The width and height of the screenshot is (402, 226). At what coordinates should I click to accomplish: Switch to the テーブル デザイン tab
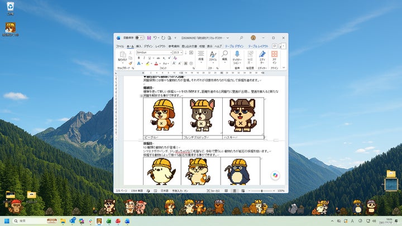coord(234,46)
